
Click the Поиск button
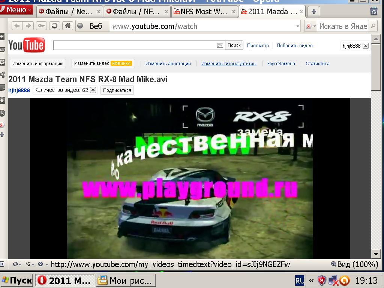click(x=234, y=45)
